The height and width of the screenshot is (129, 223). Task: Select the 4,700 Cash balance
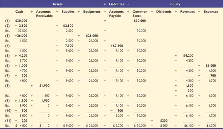(23, 71)
